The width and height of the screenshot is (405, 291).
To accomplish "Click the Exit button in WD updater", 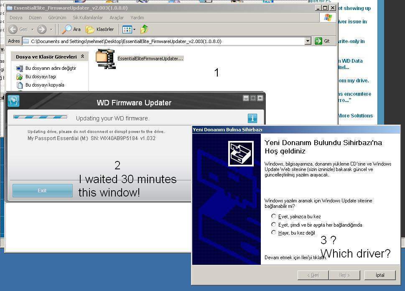I will (x=43, y=191).
